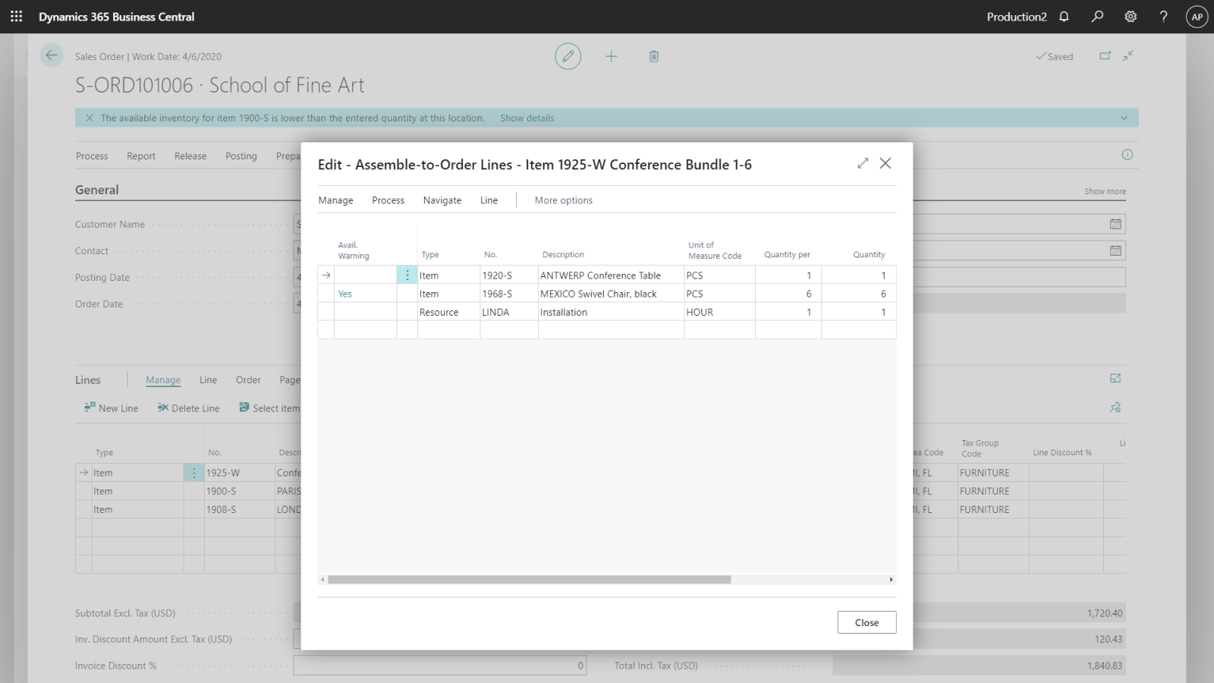Click 1968-S item number cell
1214x683 pixels.
click(x=508, y=294)
